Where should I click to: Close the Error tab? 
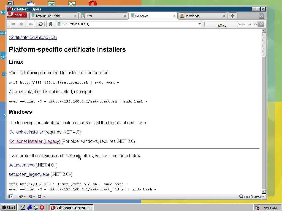pyautogui.click(x=125, y=16)
